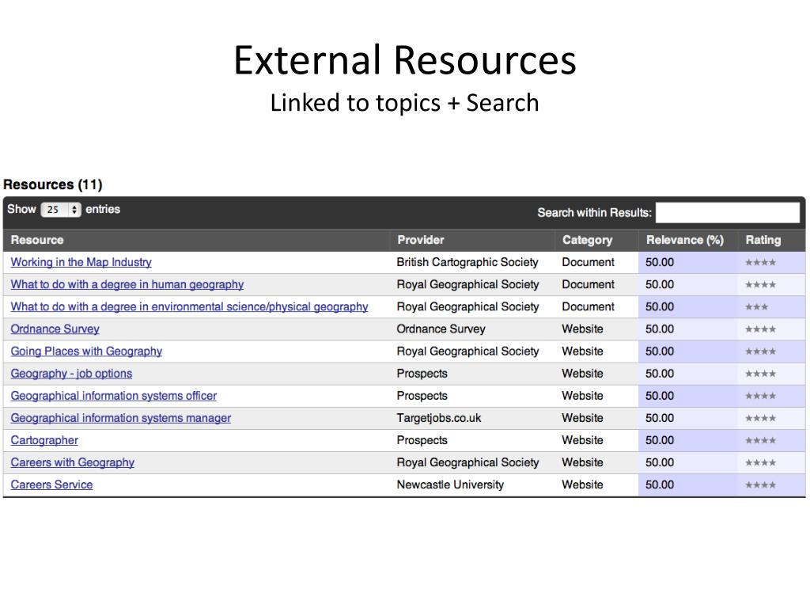Viewport: 810px width, 608px height.
Task: Click star rating for Going Places with Geography
Action: [760, 351]
